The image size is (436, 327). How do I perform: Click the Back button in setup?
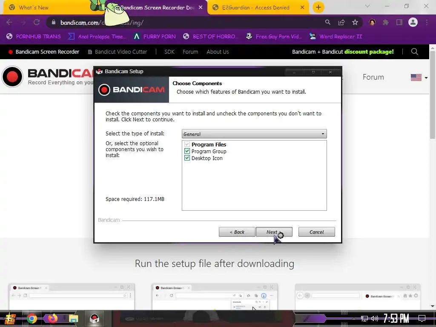(x=237, y=232)
